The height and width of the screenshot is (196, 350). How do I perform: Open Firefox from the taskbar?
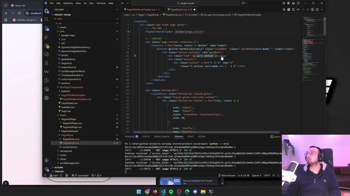click(155, 192)
